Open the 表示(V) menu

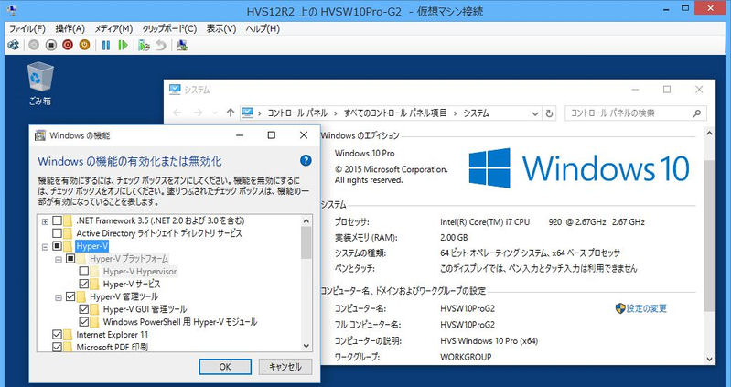tap(221, 29)
